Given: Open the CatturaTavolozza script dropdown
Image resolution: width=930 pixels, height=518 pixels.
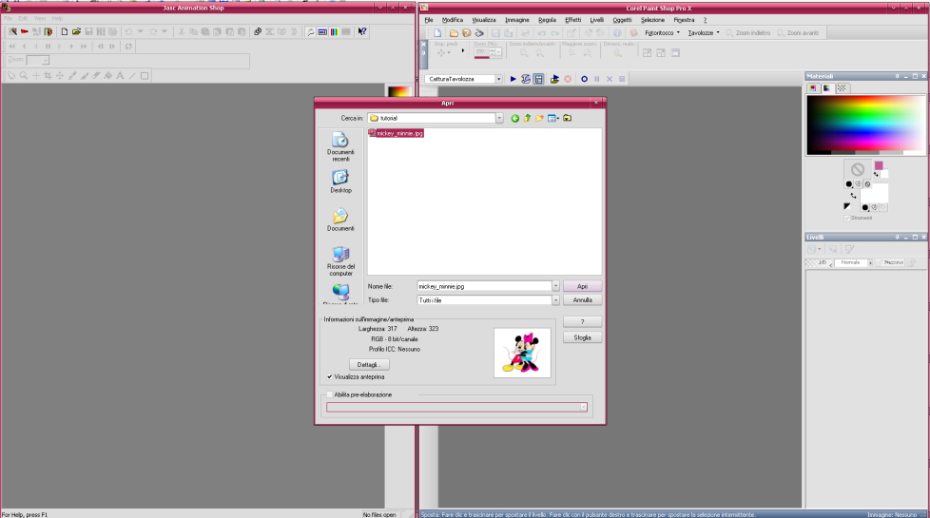Looking at the screenshot, I should [x=498, y=79].
